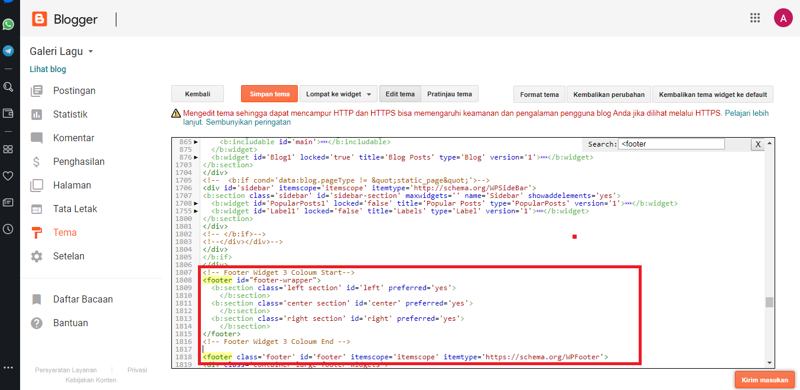
Task: Select the Edit tema tab
Action: (400, 94)
